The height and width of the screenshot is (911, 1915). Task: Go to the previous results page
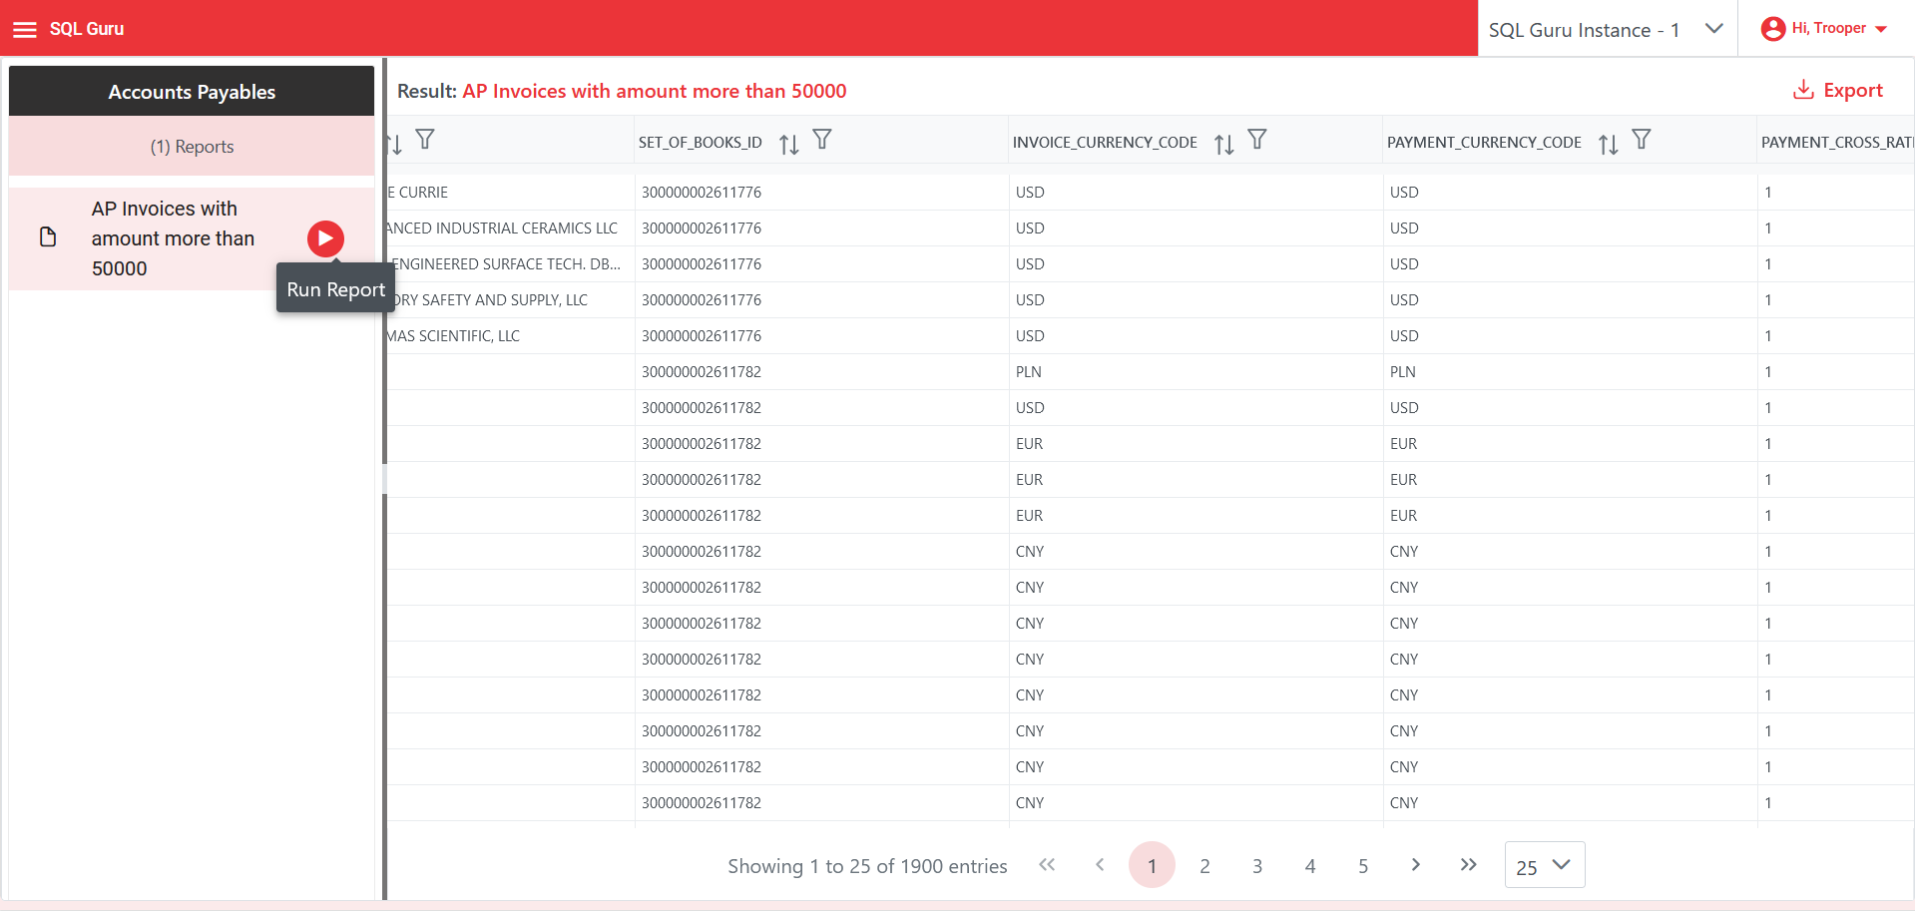[x=1100, y=865]
